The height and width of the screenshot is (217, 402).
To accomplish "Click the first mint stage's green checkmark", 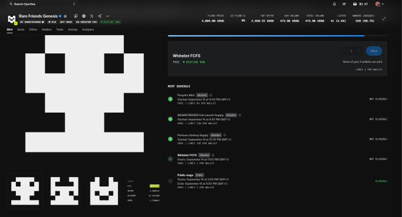I will click(170, 99).
